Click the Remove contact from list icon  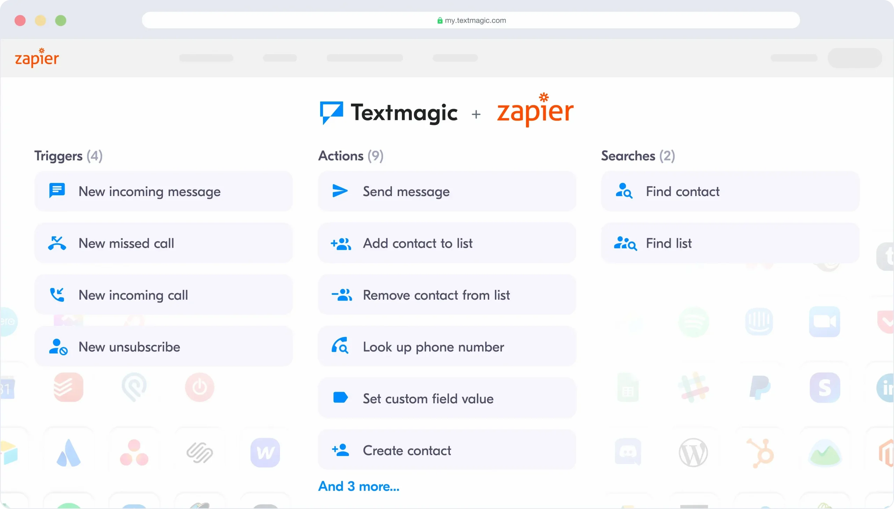pos(342,295)
